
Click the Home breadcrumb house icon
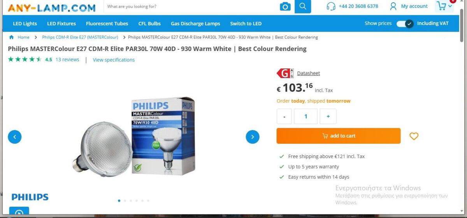[x=11, y=37]
